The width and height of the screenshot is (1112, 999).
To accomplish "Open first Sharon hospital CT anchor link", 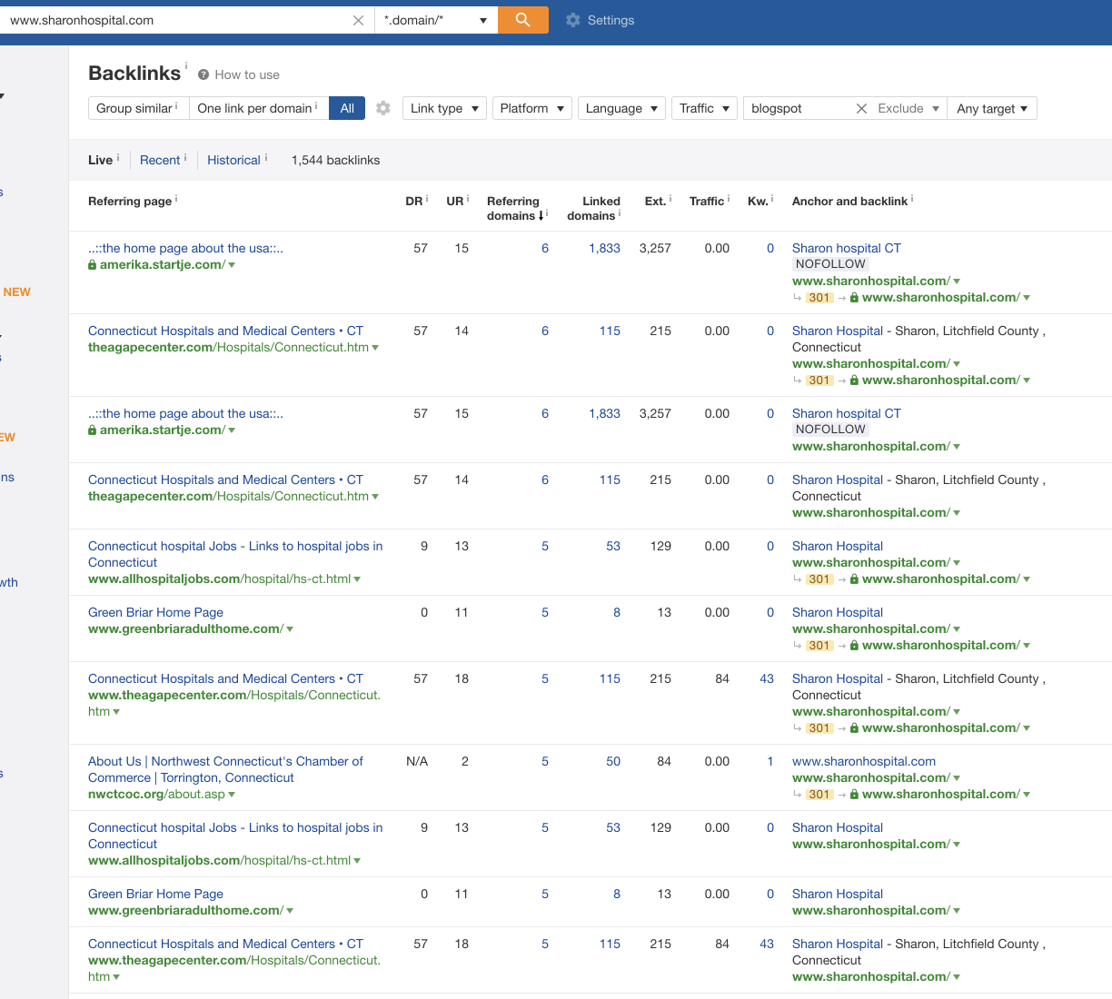I will pos(847,248).
